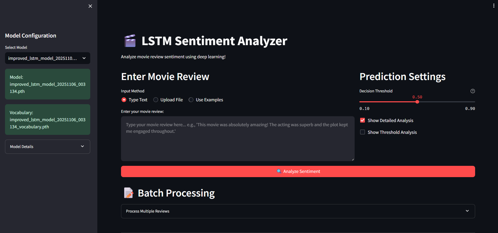Click the 0.90 slider maximum label

[x=470, y=109]
